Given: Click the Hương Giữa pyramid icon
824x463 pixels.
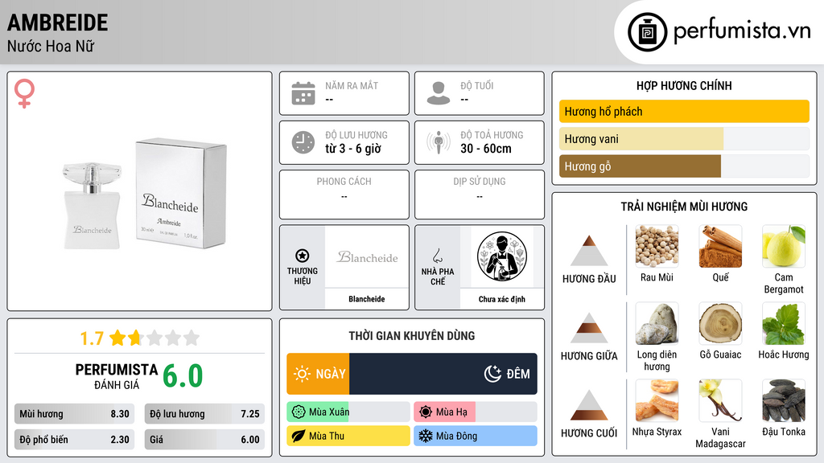Looking at the screenshot, I should click(x=589, y=328).
